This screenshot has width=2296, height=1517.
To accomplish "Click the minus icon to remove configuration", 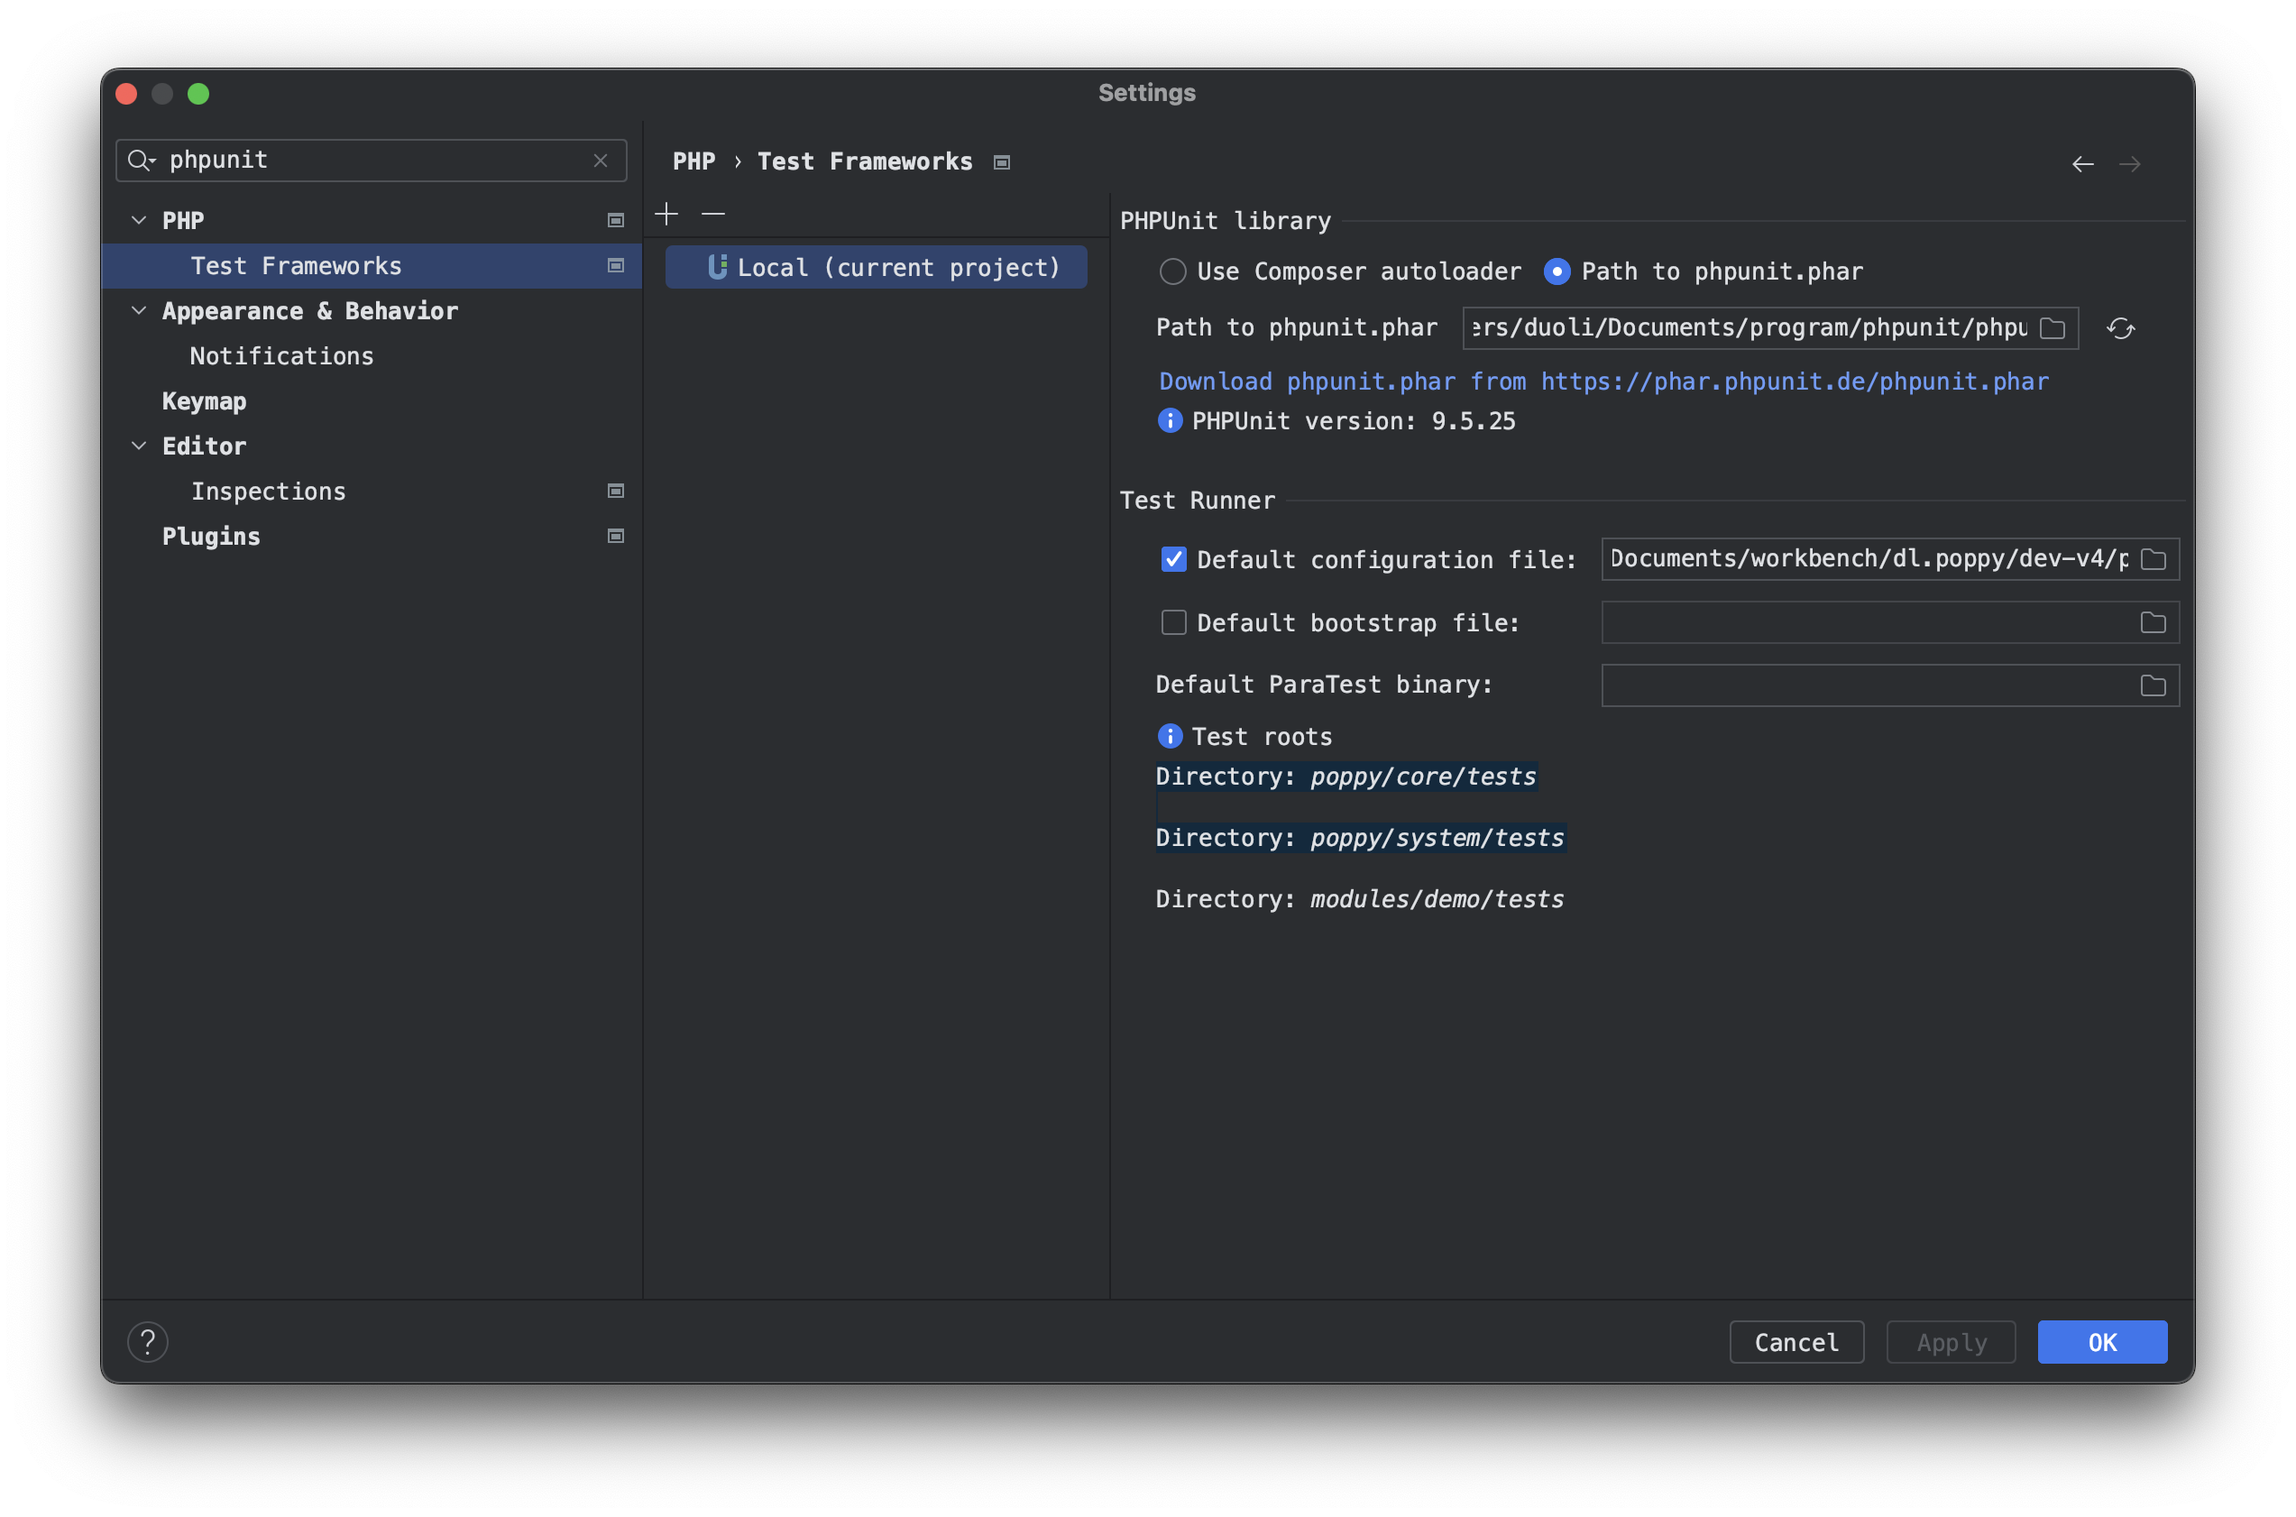I will [712, 214].
